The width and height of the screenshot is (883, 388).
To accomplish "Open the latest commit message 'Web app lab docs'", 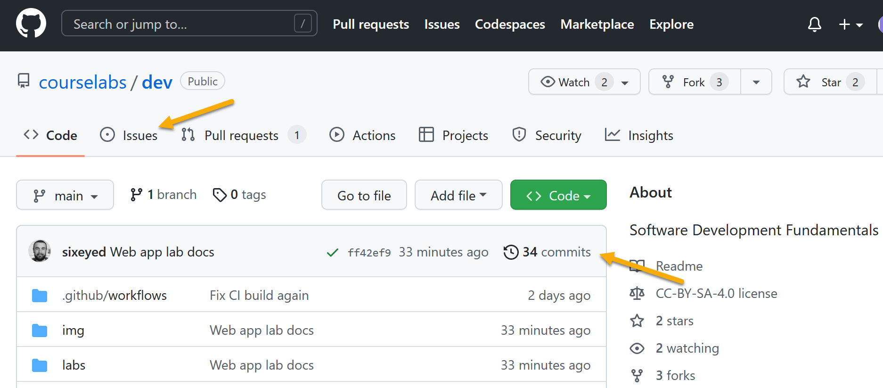I will pos(162,252).
